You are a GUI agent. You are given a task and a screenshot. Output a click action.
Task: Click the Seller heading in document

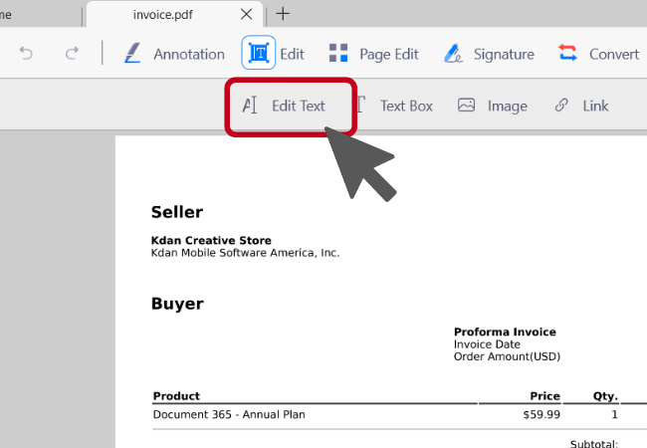pos(177,212)
